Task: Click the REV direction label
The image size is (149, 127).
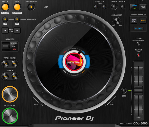Action: point(14,49)
